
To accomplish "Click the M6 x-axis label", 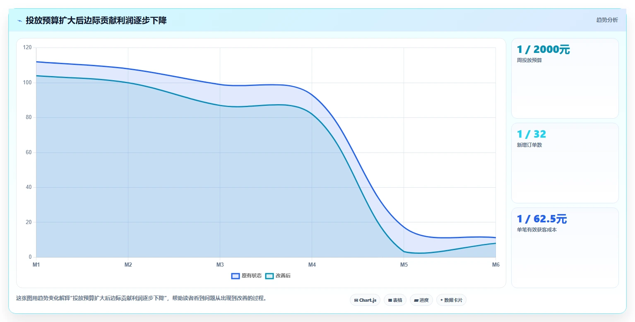I will (495, 265).
